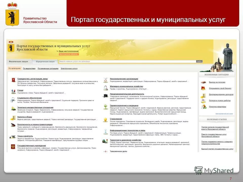Click the Найти search button
243x182 pixels.
[x=199, y=61]
